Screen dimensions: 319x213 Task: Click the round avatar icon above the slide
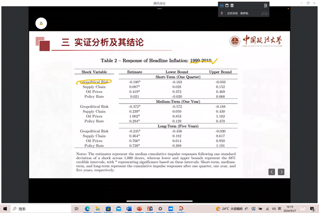pyautogui.click(x=41, y=24)
